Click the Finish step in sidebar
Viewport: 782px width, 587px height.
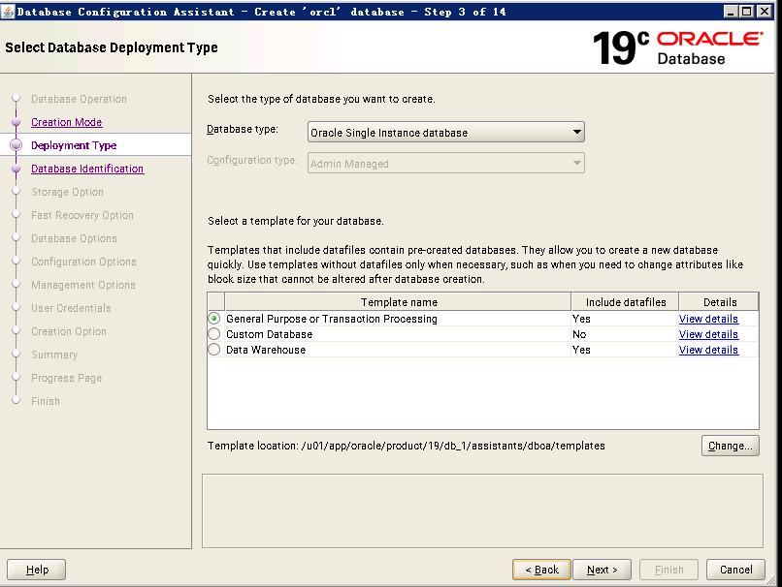[46, 401]
